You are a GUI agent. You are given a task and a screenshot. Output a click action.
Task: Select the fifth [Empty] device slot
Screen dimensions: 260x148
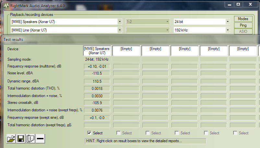point(243,51)
